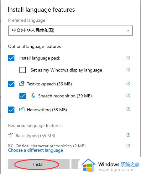Click the Install language pack label
The width and height of the screenshot is (141, 174).
pyautogui.click(x=40, y=58)
